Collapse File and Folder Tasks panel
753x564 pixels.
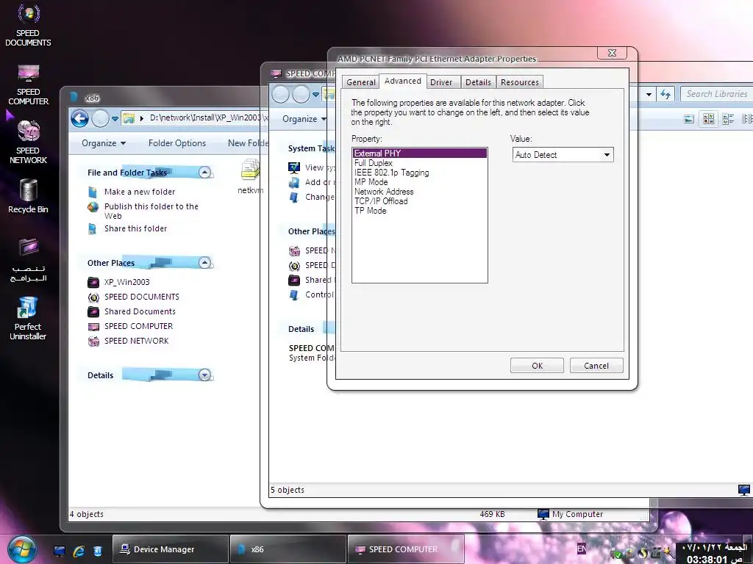click(x=205, y=172)
